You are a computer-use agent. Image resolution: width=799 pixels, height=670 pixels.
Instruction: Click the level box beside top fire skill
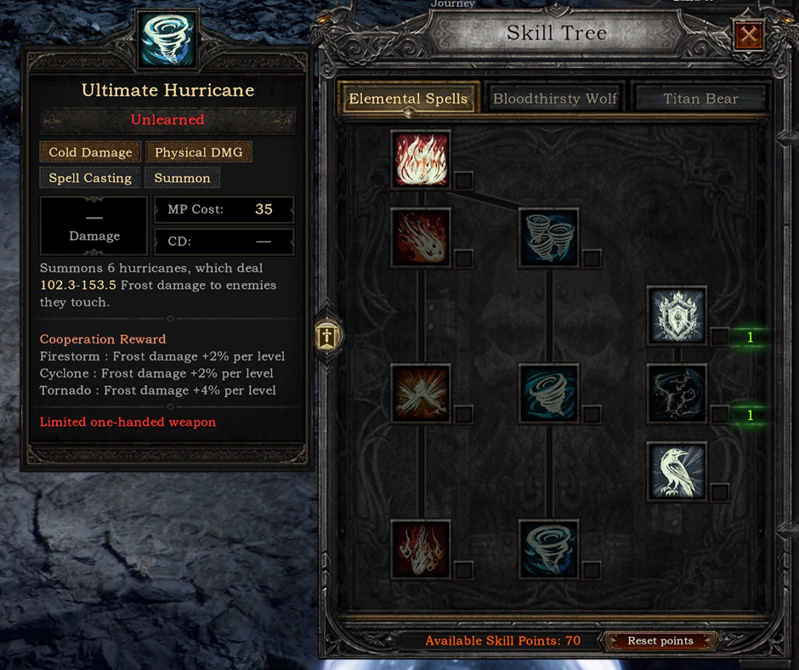click(464, 180)
